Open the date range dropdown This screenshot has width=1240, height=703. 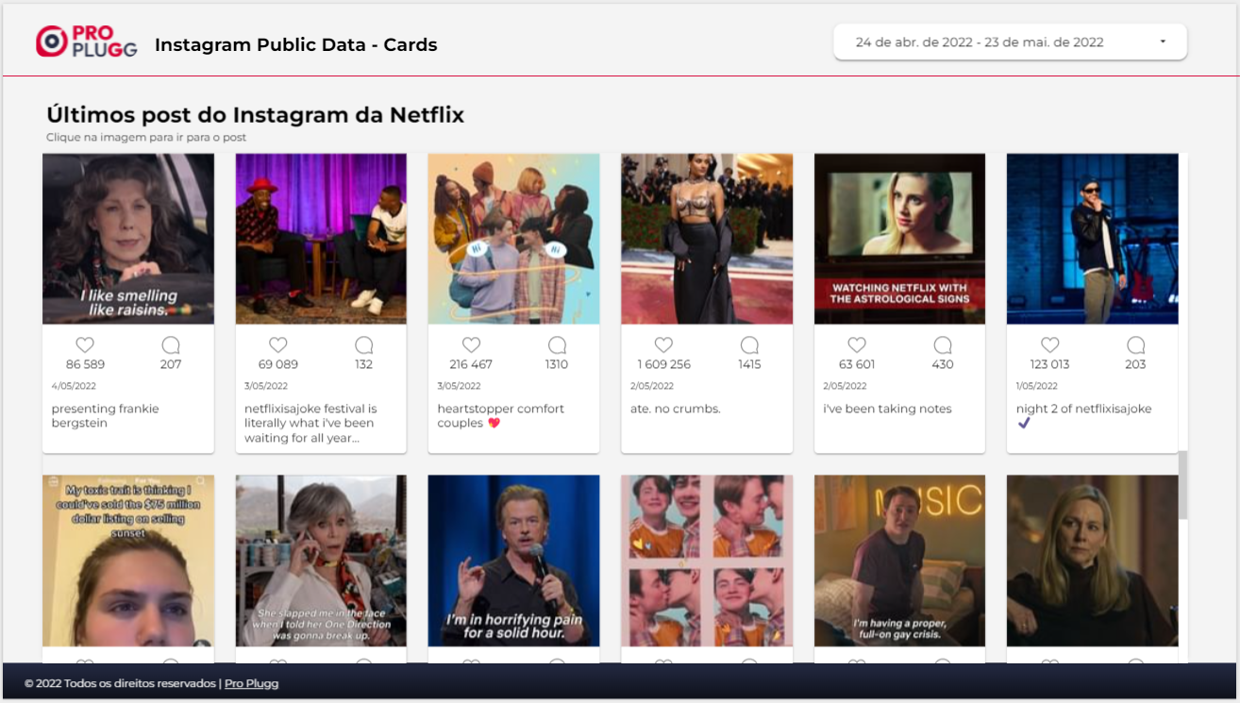pos(1010,42)
